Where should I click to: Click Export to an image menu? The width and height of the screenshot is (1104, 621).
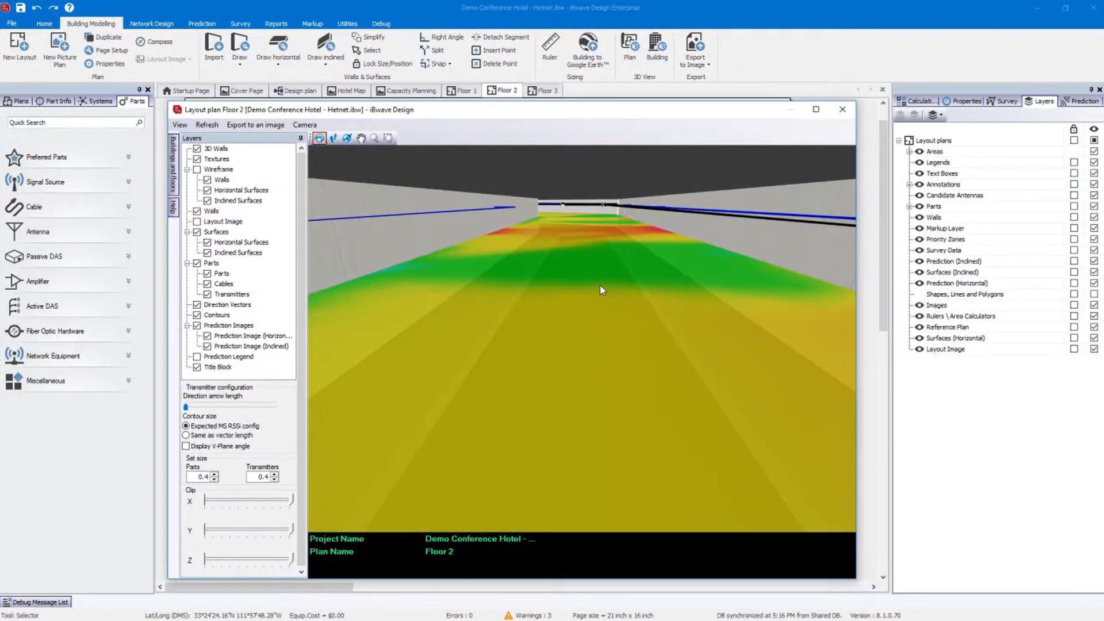pos(255,125)
